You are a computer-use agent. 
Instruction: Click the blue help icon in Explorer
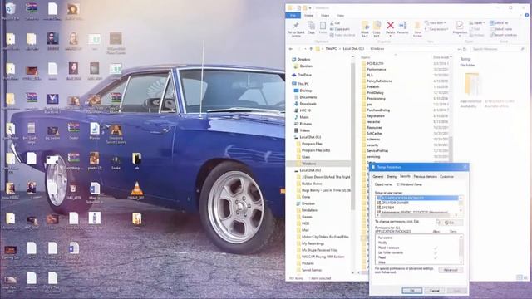tap(526, 15)
